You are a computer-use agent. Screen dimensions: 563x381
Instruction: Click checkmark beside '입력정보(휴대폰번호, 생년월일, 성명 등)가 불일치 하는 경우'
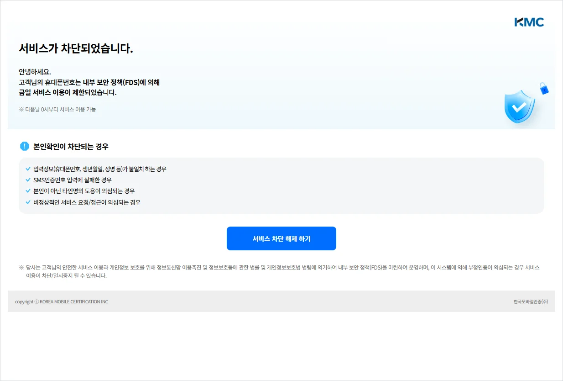click(x=28, y=169)
